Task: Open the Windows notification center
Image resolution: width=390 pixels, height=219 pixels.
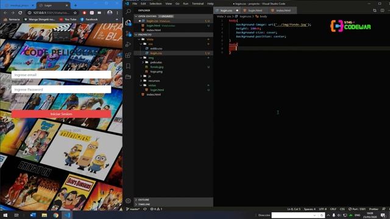Action: coord(383,215)
